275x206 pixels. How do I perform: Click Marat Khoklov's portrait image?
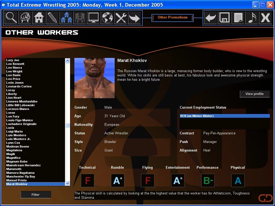point(95,78)
